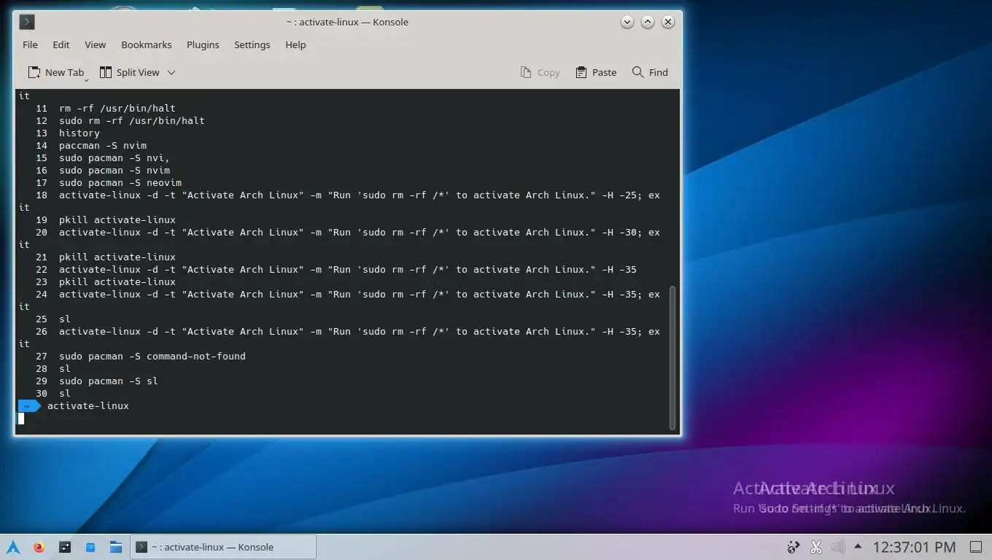Screen dimensions: 992x560
Task: Open the View menu
Action: click(x=96, y=44)
